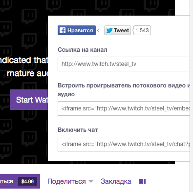
Task: Click the page scrollbar track at right
Action: click(192, 96)
